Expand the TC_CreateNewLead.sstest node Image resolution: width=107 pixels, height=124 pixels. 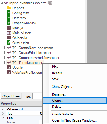(x=5, y=48)
